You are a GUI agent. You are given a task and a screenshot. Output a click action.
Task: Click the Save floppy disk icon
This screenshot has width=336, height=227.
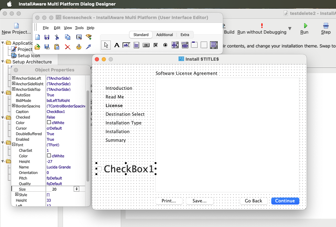47,37
